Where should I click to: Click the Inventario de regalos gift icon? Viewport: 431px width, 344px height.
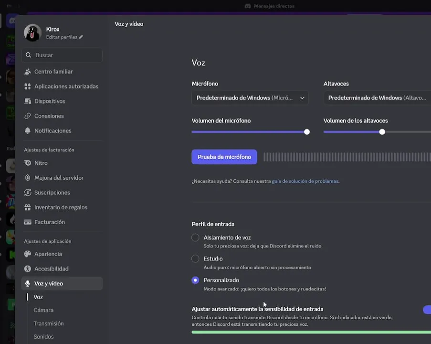point(28,207)
